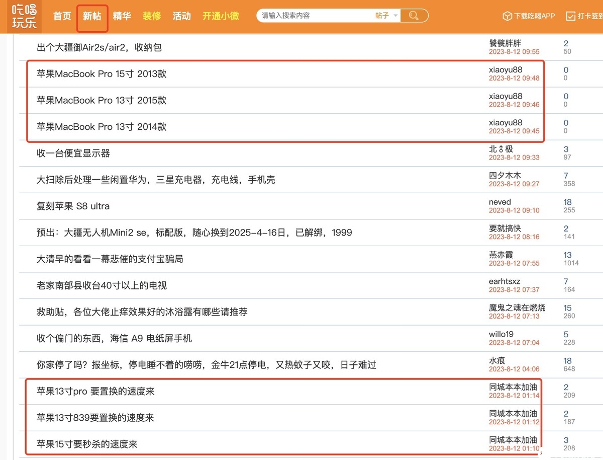Image resolution: width=603 pixels, height=460 pixels.
Task: Open the 新帖 tab
Action: point(92,16)
